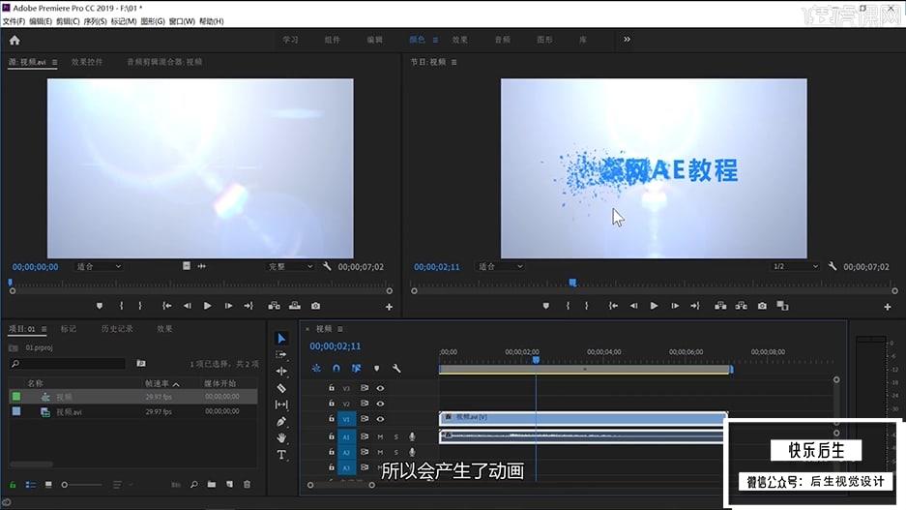This screenshot has height=510, width=906.
Task: Play the Program monitor sequence
Action: click(x=654, y=306)
